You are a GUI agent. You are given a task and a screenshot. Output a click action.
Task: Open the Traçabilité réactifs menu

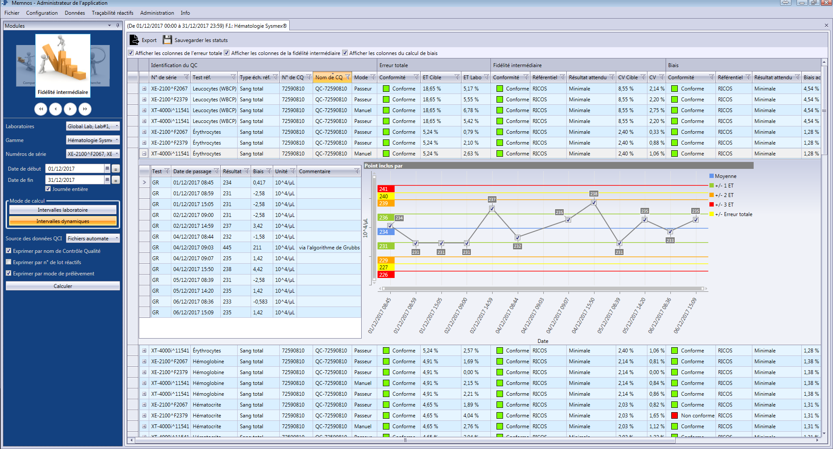click(112, 13)
